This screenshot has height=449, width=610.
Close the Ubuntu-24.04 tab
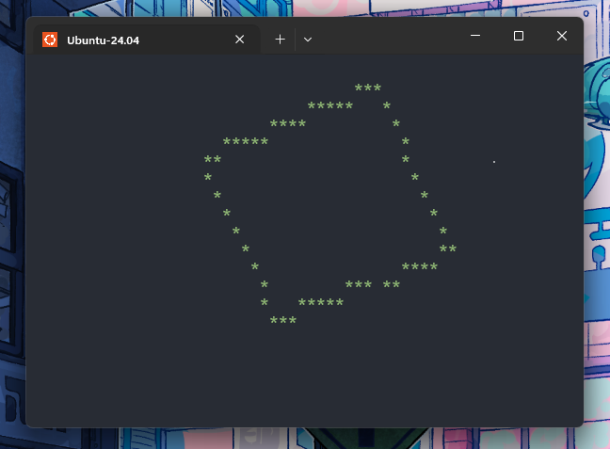tap(240, 40)
